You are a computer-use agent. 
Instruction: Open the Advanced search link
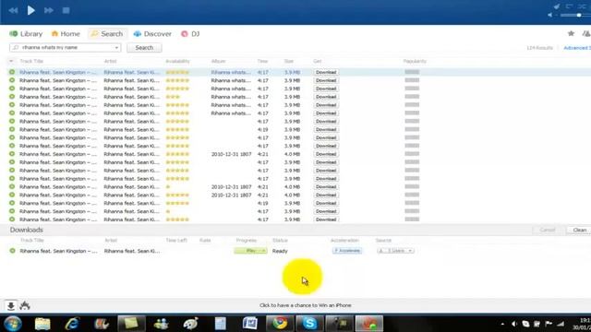(x=577, y=48)
